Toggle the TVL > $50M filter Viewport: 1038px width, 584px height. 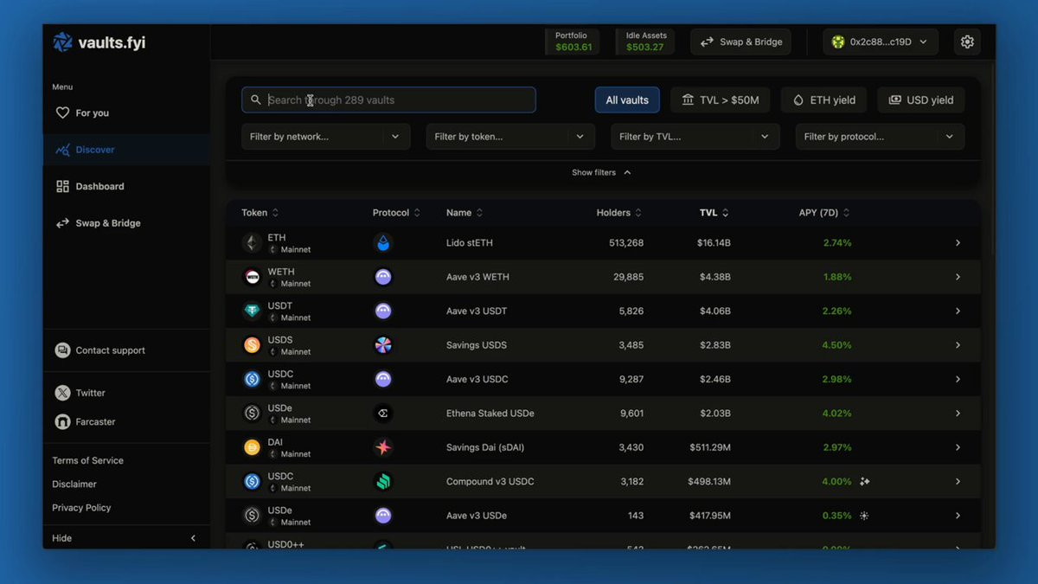point(720,99)
